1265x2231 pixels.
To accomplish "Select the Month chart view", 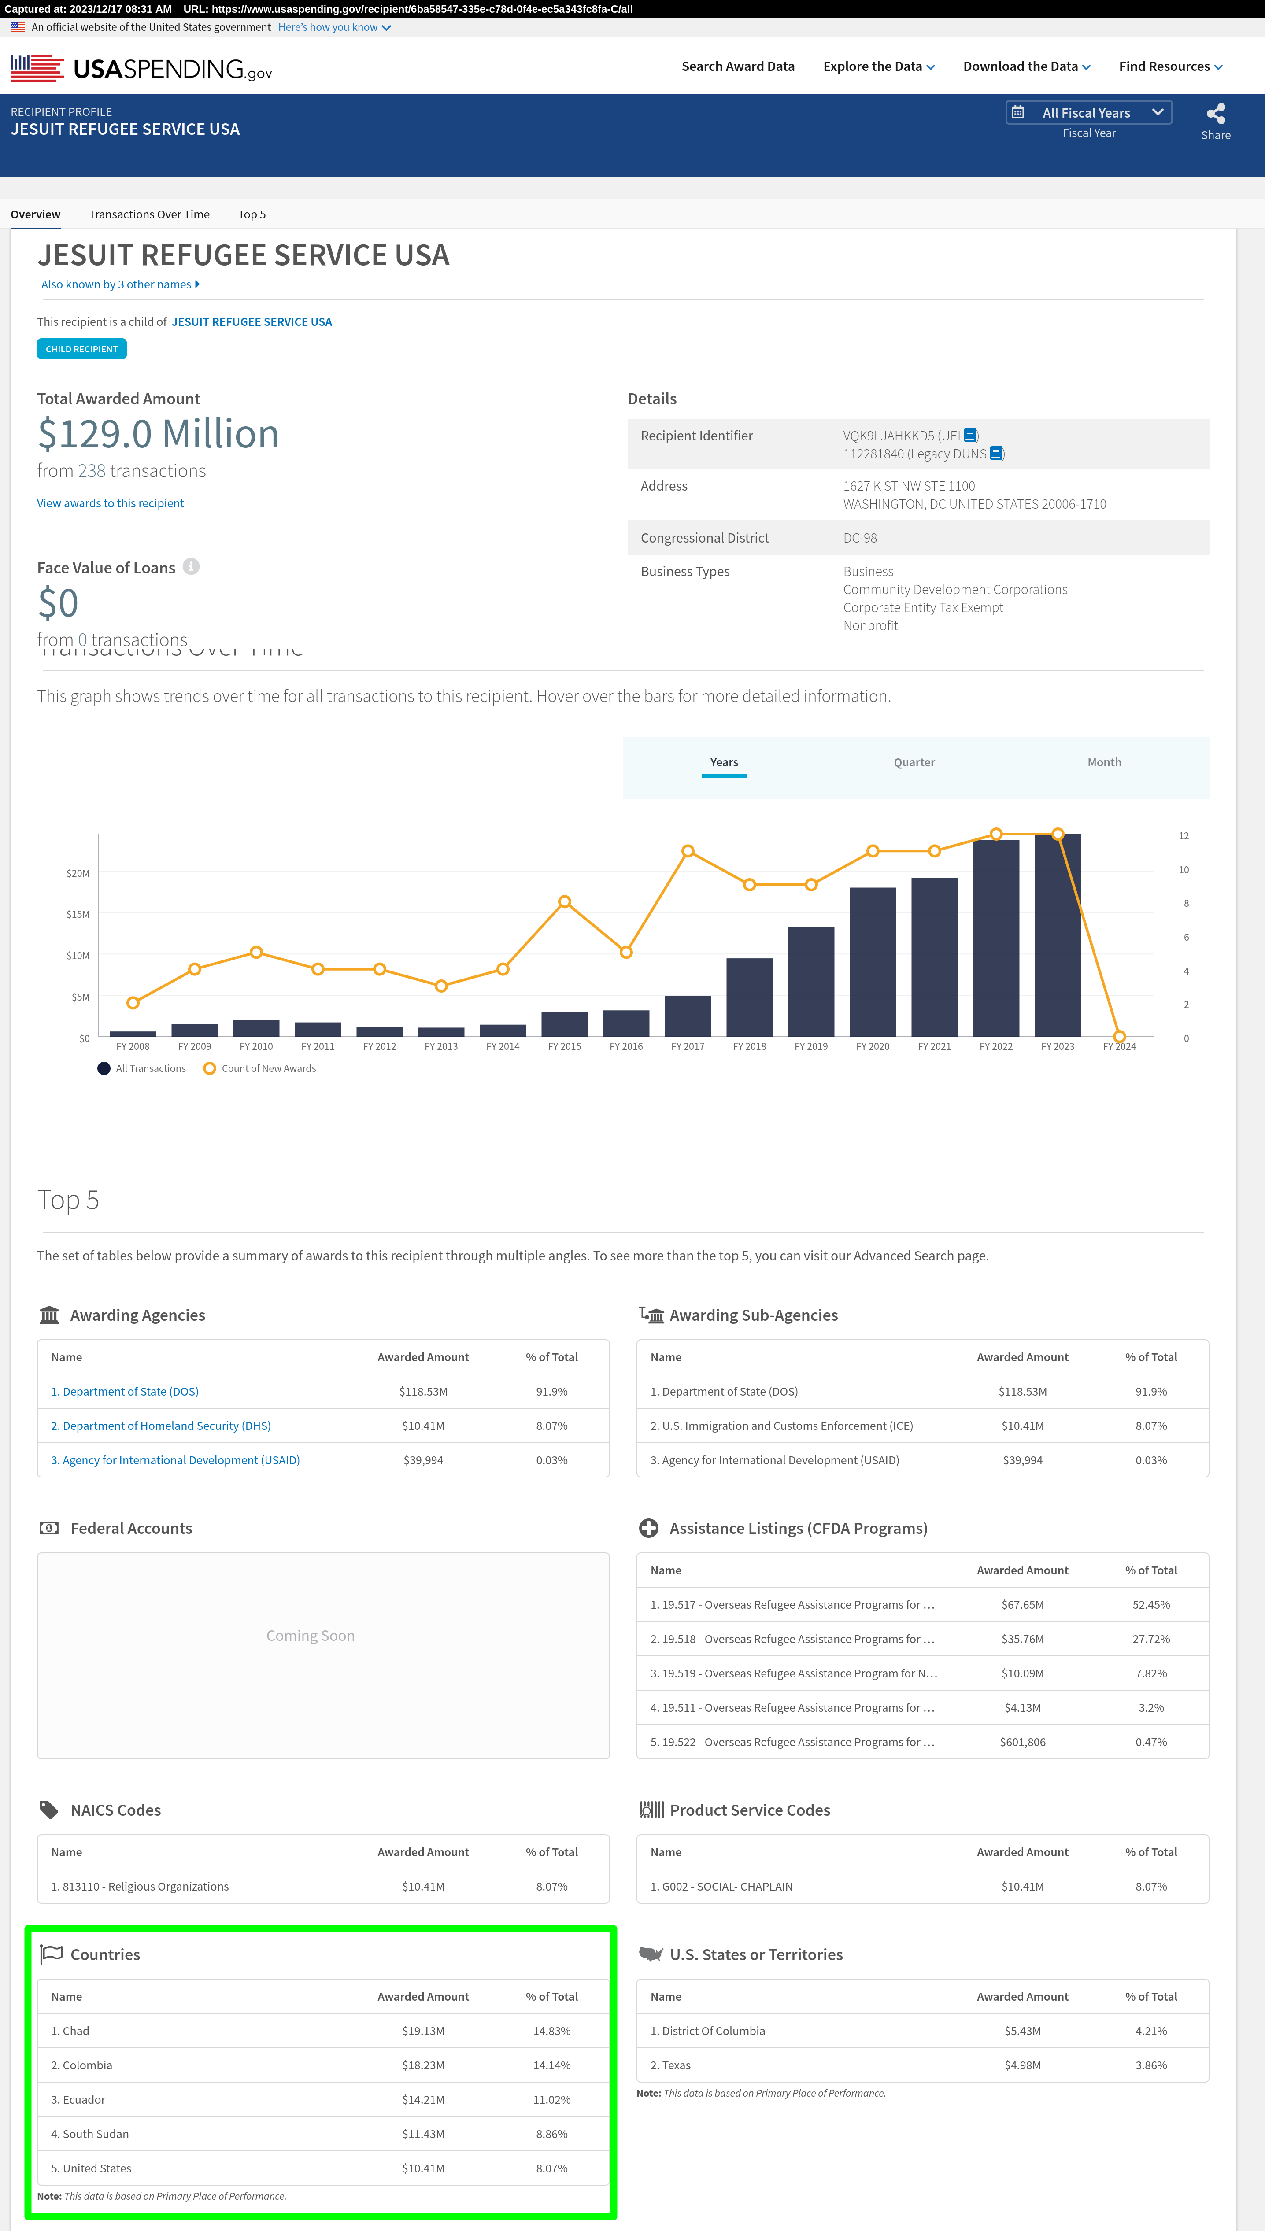I will coord(1104,761).
